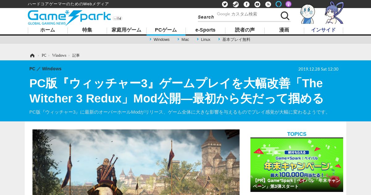This screenshot has height=195, width=371.
Task: Go to the Game*Spark logo homepage
Action: (69, 18)
